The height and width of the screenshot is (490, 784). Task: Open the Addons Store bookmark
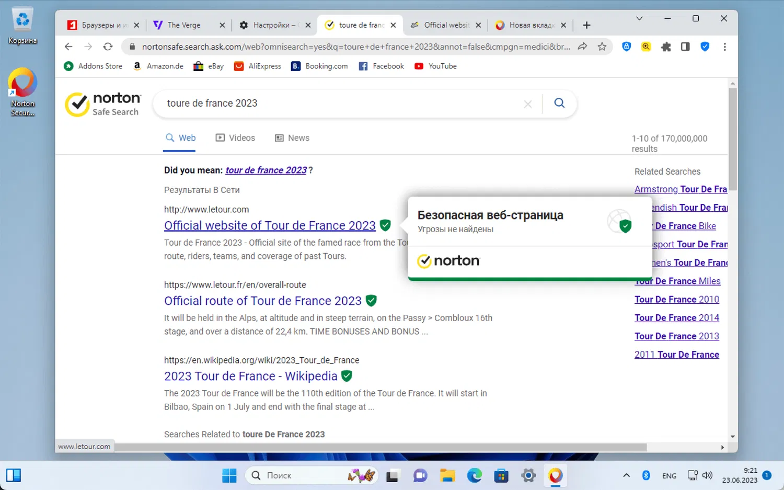pyautogui.click(x=93, y=66)
